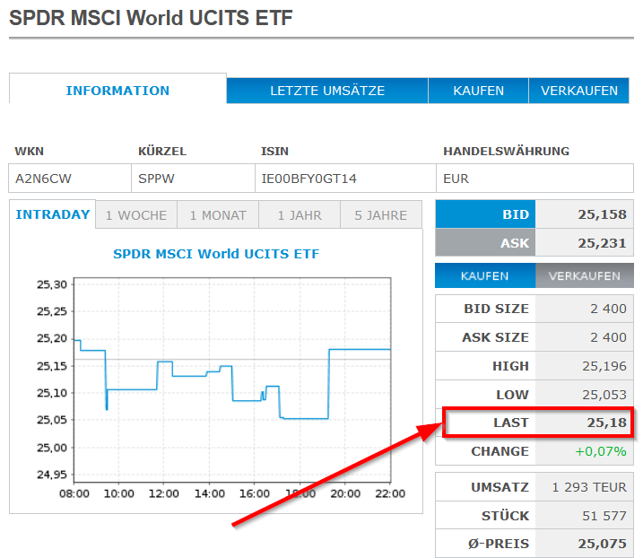The height and width of the screenshot is (558, 643).
Task: Click the Ask price 25,231
Action: 602,243
